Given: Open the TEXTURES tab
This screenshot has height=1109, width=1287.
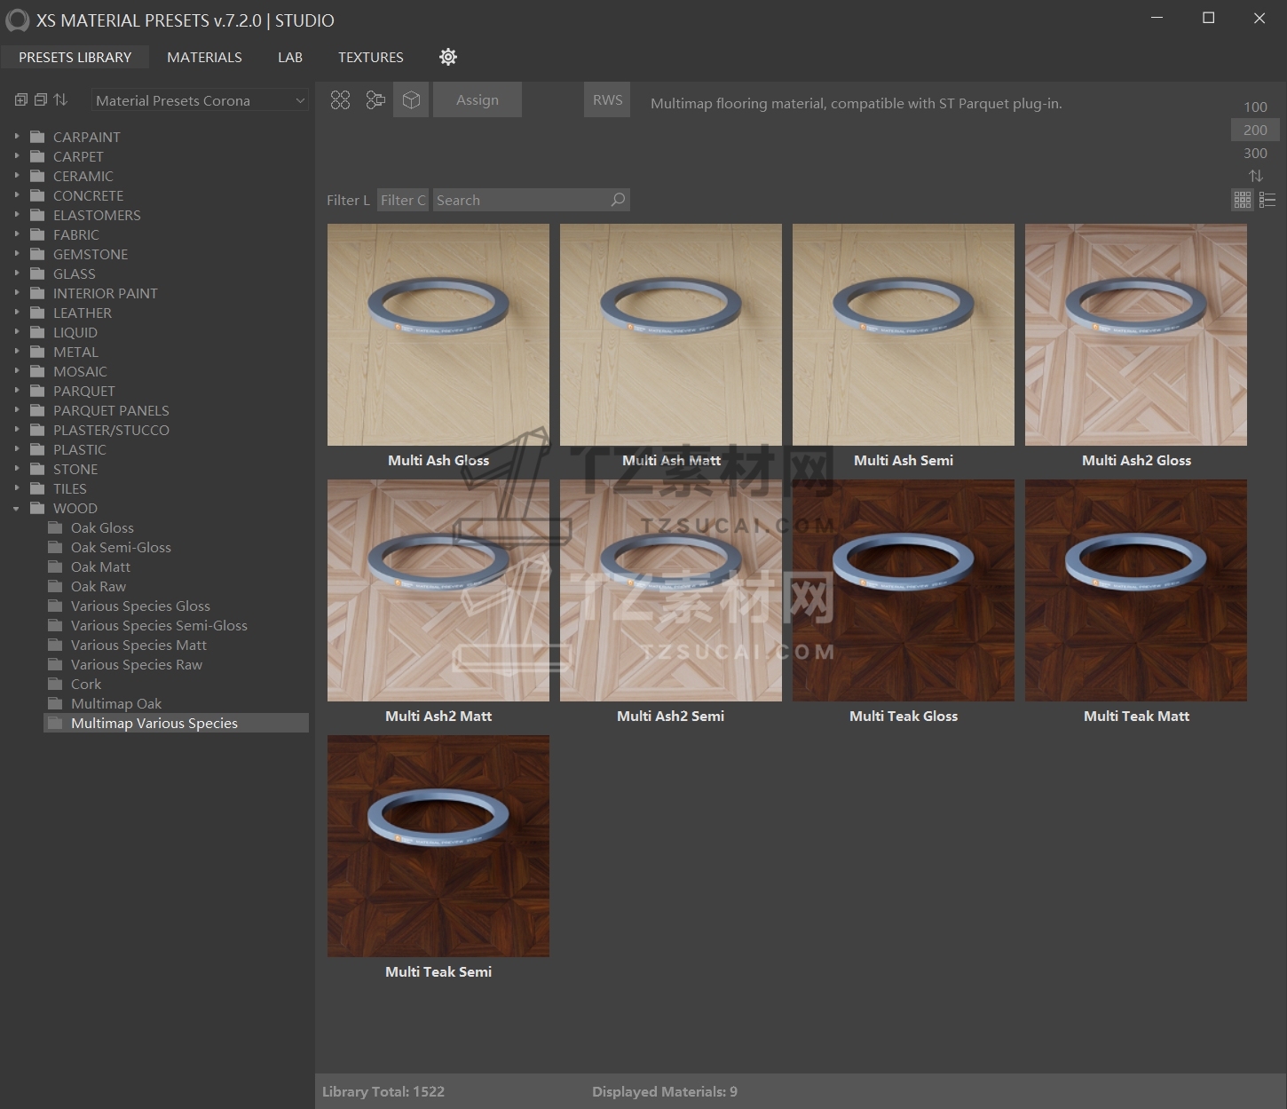Looking at the screenshot, I should (x=370, y=57).
